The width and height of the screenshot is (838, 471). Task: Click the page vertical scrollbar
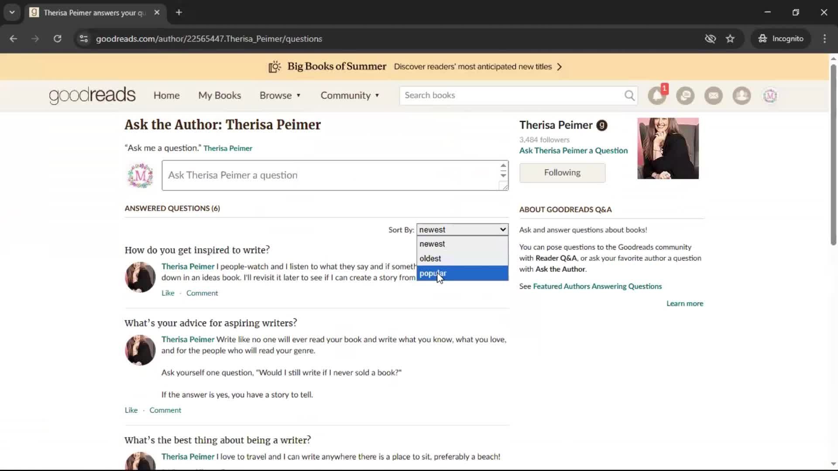[833, 155]
